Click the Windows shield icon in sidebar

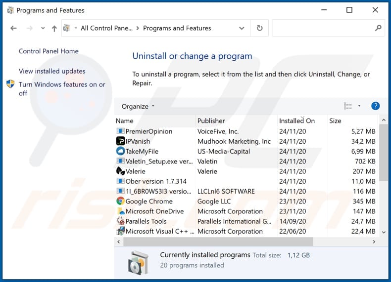[10, 84]
